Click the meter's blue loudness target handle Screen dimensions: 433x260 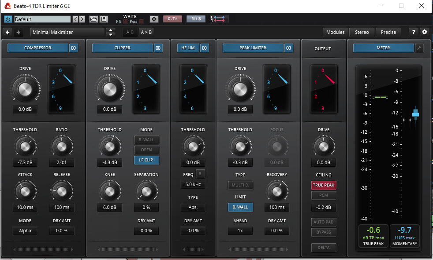click(x=415, y=114)
